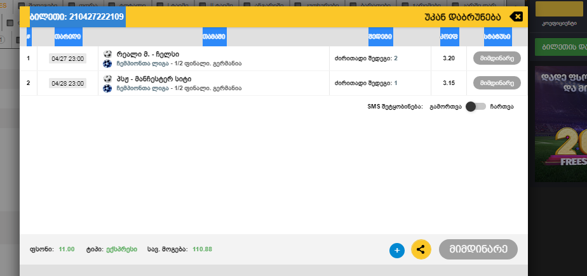
Task: Open the ჩემპიონთა ლიგა link under პსჟ - მანჩესტერ სიტი
Action: [142, 88]
